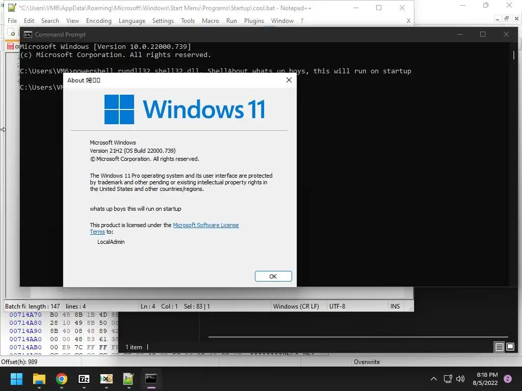Click the Ln : 4 Col : 1 status field
This screenshot has height=391, width=522.
click(x=159, y=306)
